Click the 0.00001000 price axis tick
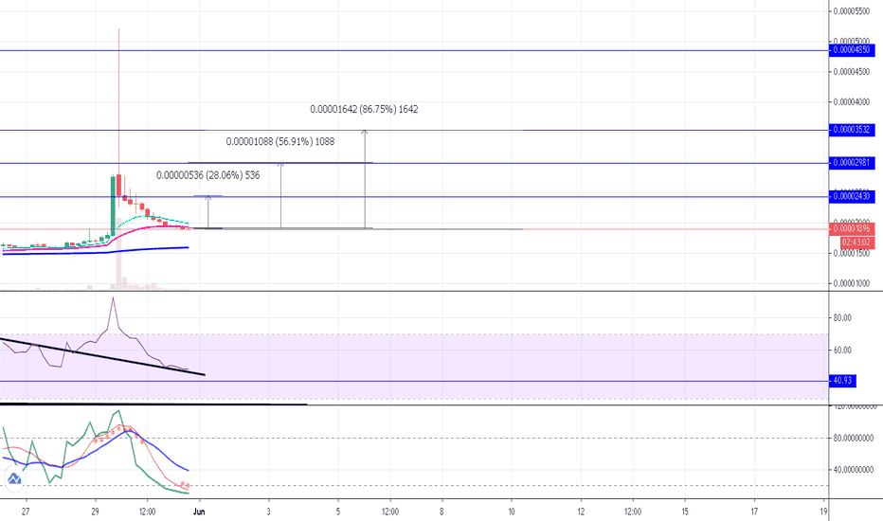Image resolution: width=883 pixels, height=521 pixels. click(852, 283)
